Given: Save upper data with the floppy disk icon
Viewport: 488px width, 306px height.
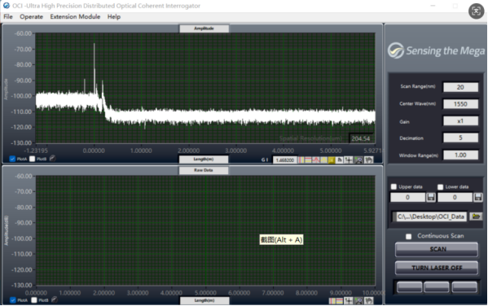Looking at the screenshot, I should tap(431, 197).
